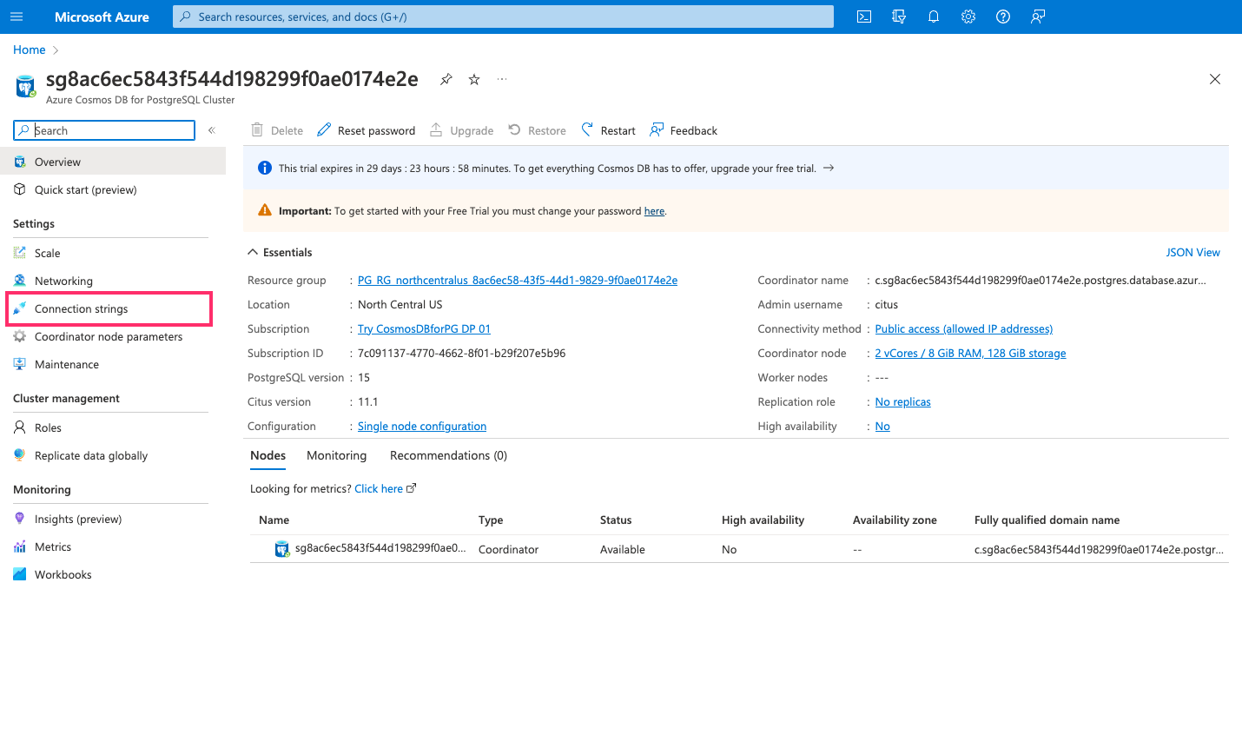The width and height of the screenshot is (1242, 755).
Task: Collapse the Essentials section
Action: pos(253,252)
